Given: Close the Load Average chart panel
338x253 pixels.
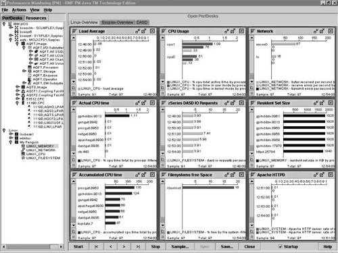Looking at the screenshot, I should click(153, 31).
